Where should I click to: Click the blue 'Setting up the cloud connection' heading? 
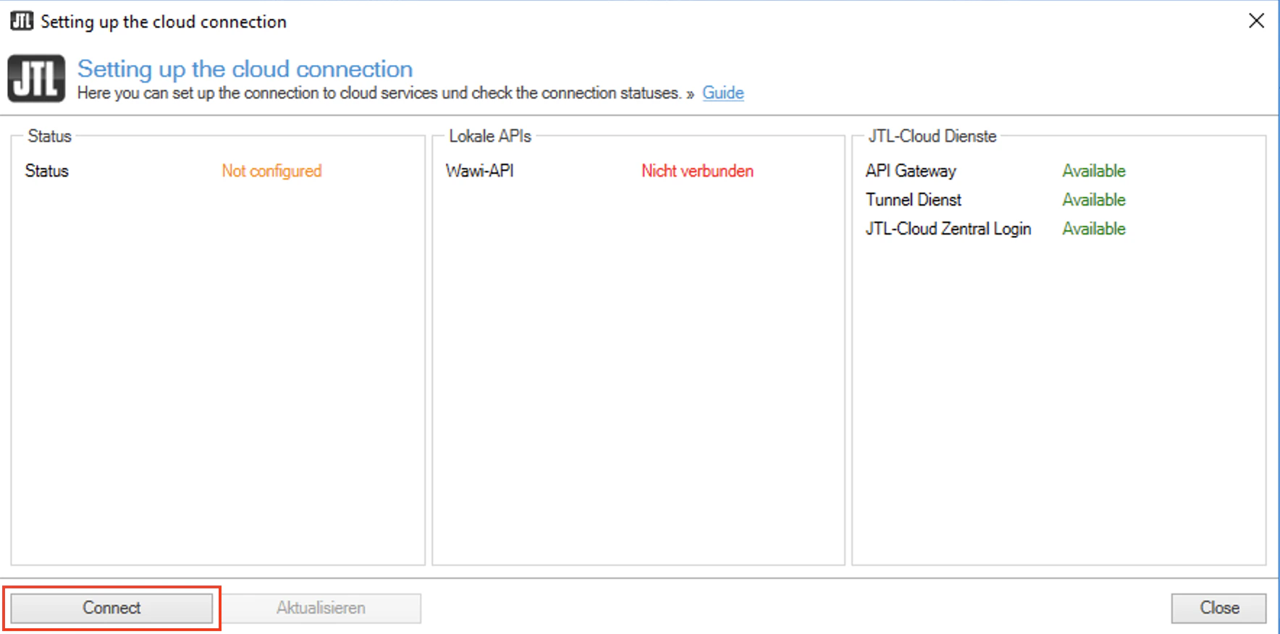tap(245, 69)
